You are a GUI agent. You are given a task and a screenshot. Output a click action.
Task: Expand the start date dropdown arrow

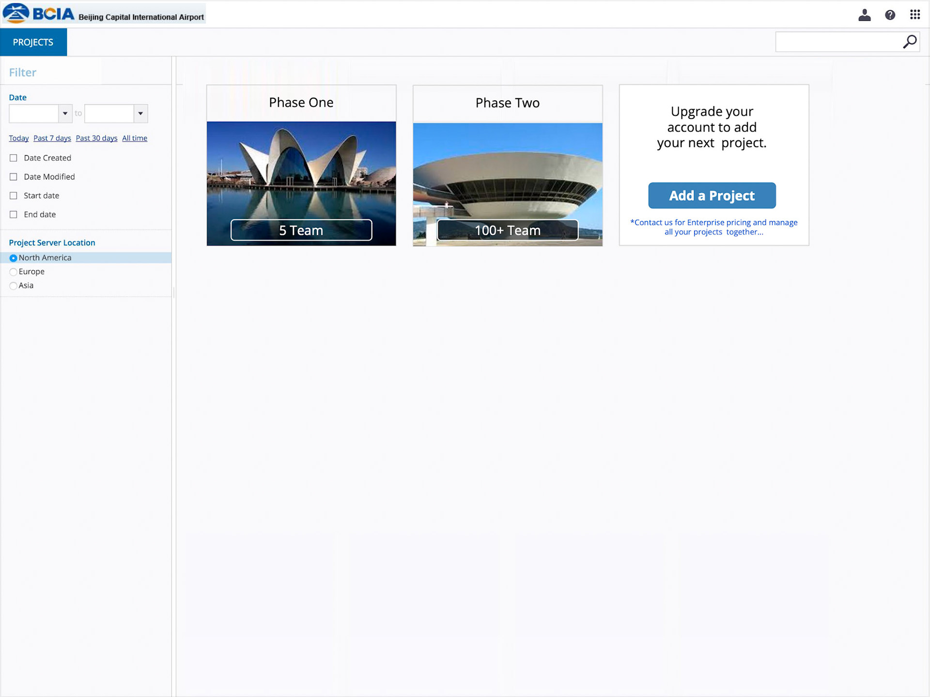[65, 113]
